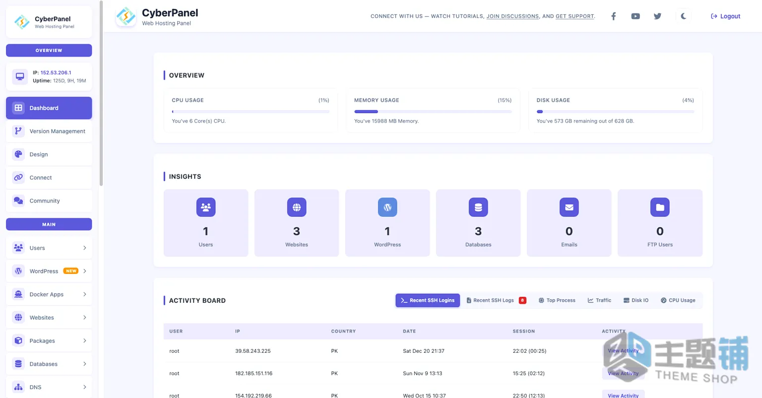Click the Users sidebar icon
This screenshot has width=762, height=398.
[x=18, y=248]
